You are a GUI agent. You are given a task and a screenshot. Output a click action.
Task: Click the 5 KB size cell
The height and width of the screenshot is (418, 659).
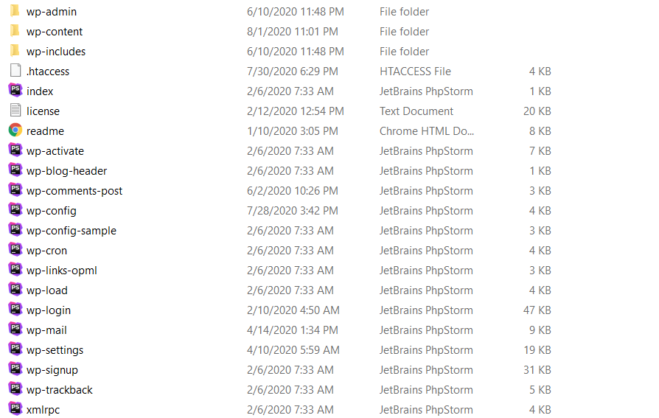(x=540, y=390)
